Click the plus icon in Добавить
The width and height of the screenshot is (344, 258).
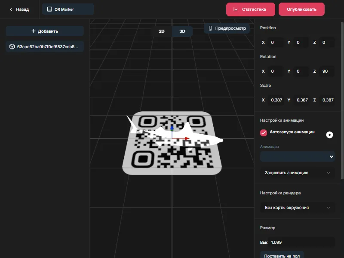coord(34,31)
